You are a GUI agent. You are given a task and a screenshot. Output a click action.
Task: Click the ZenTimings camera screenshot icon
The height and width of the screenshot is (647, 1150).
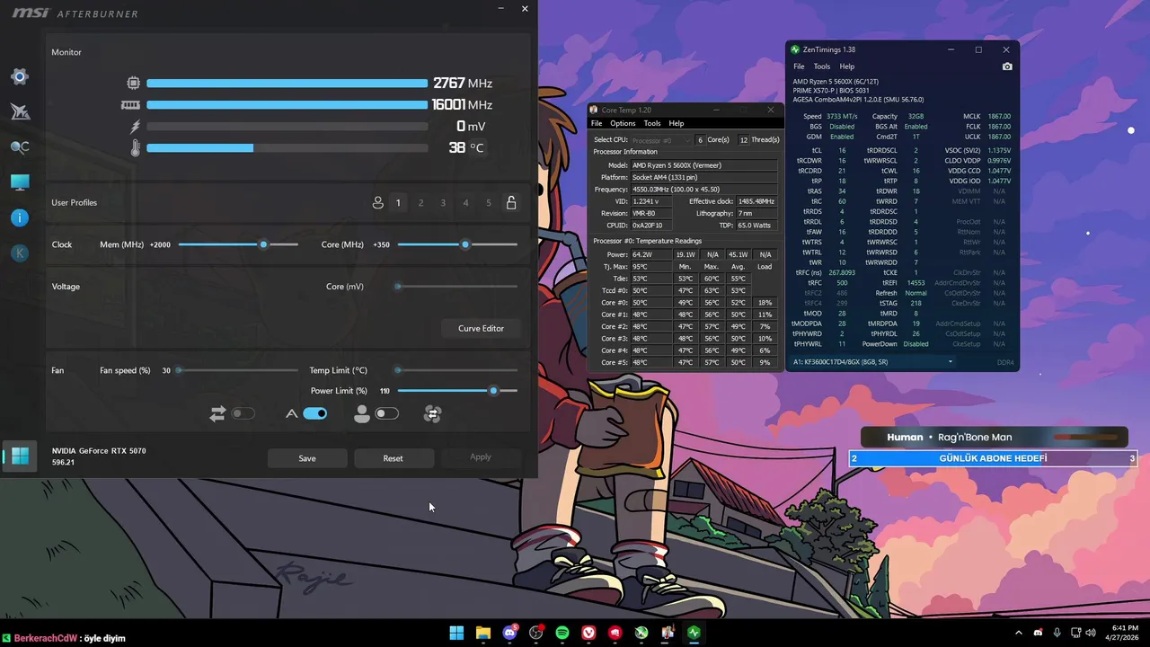pyautogui.click(x=1007, y=66)
